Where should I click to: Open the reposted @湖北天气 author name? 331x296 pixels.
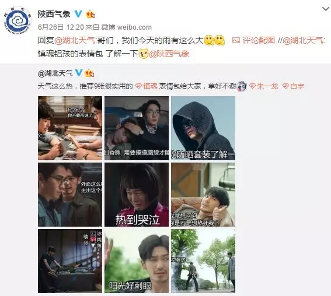click(55, 73)
